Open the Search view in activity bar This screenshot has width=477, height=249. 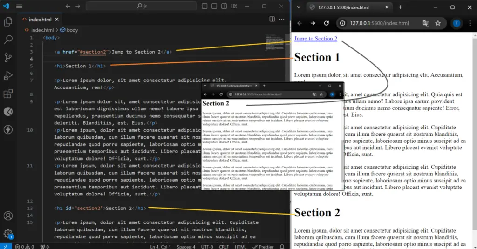tap(8, 40)
